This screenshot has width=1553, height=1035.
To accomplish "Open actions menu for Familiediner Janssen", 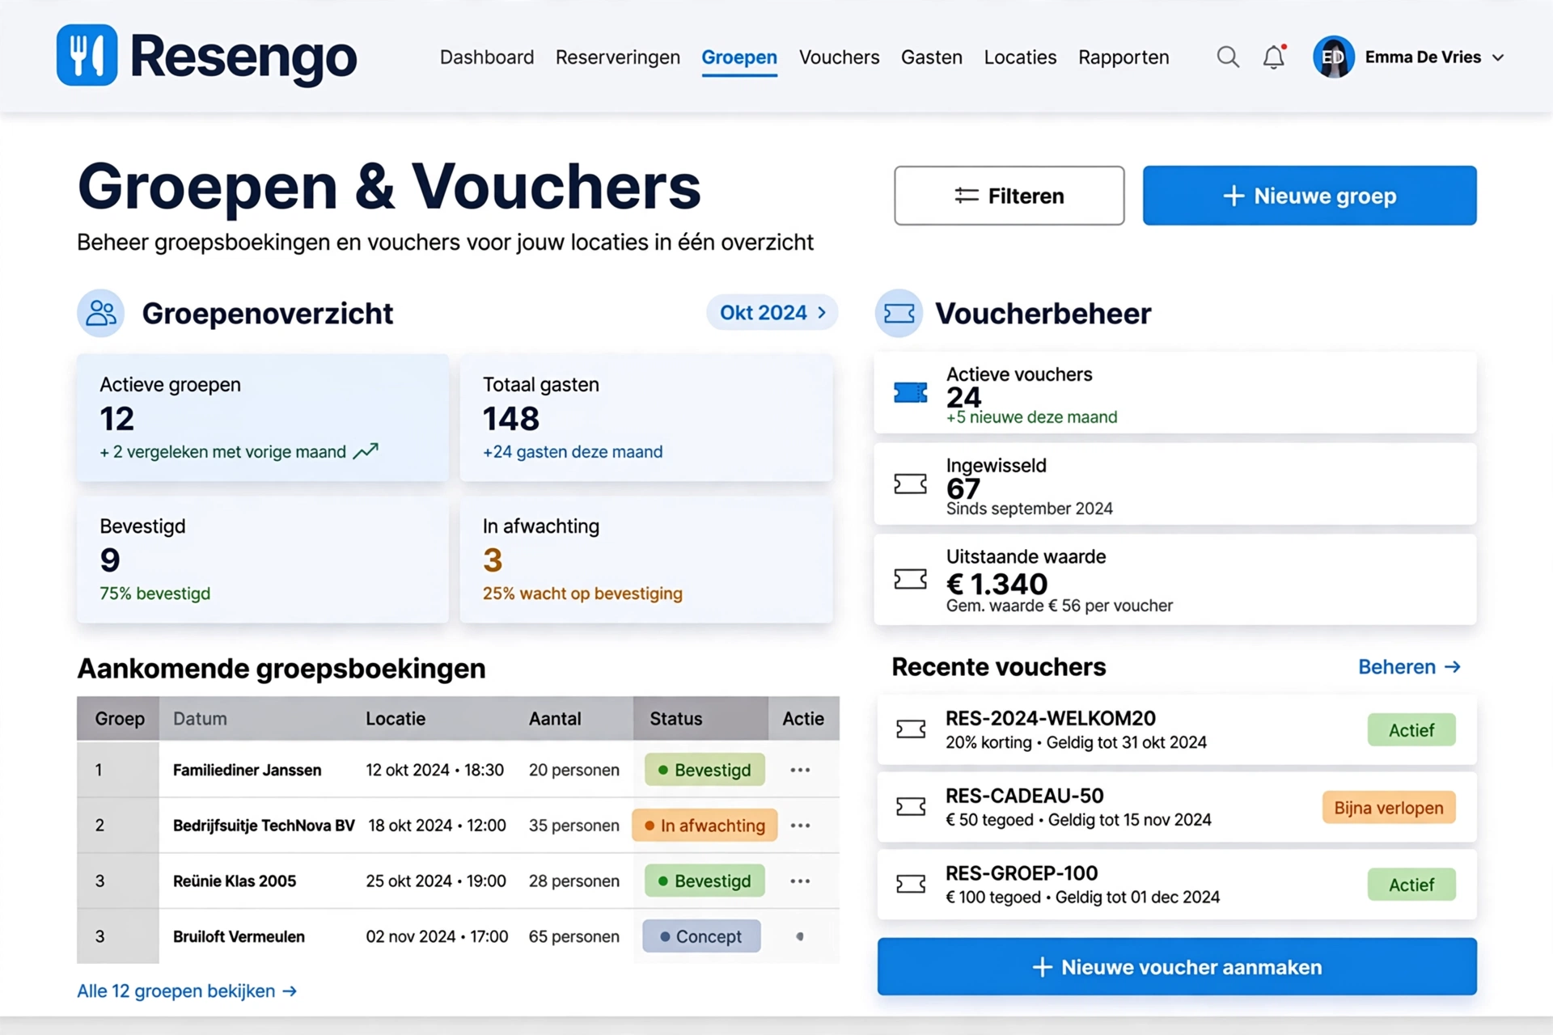I will (x=800, y=770).
